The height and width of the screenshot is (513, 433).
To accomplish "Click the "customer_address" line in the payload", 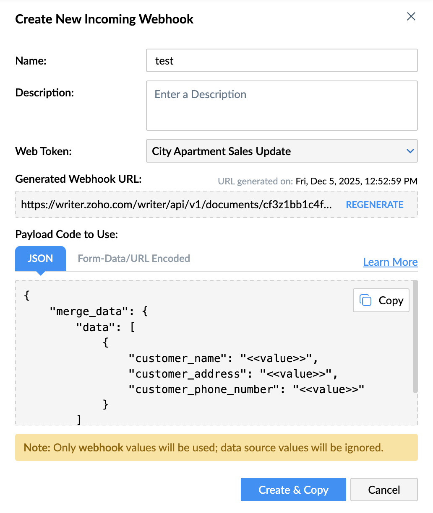I will (x=233, y=374).
